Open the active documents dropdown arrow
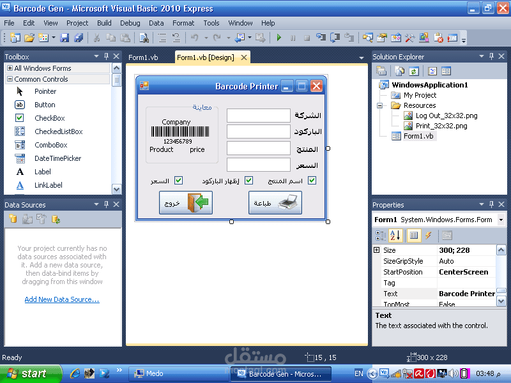The width and height of the screenshot is (511, 383). point(361,58)
